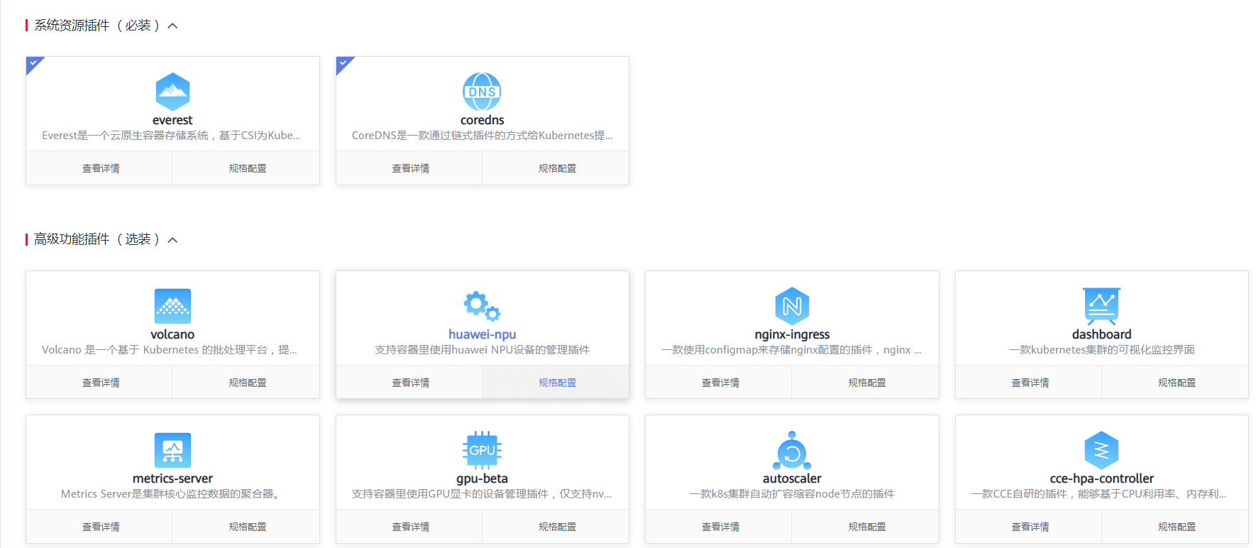The width and height of the screenshot is (1256, 548).
Task: Click the nginx-ingress plugin name
Action: click(792, 334)
